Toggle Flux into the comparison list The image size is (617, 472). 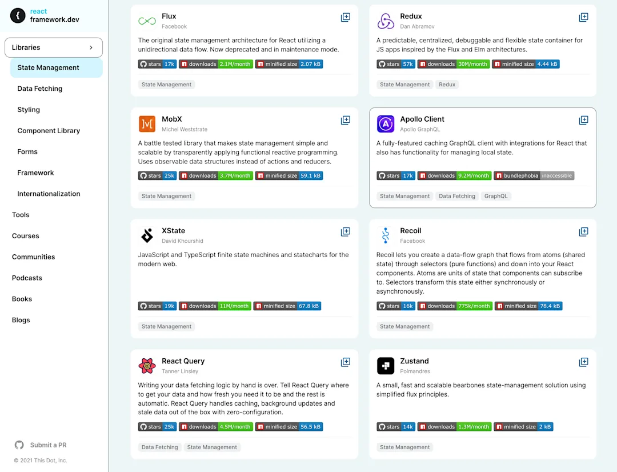click(345, 17)
